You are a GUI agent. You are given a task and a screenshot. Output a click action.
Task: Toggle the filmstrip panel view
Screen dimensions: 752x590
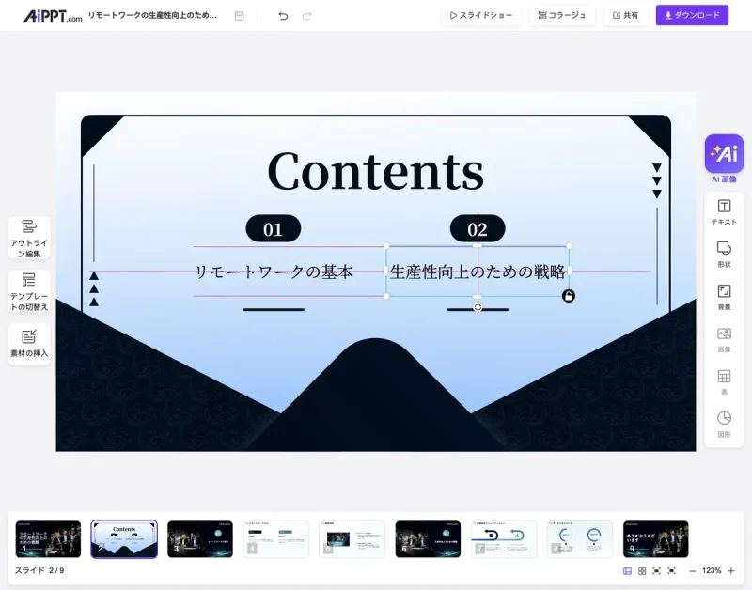click(627, 570)
